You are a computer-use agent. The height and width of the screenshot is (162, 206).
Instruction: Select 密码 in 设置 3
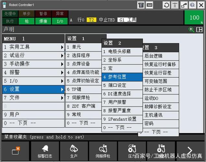(x=161, y=124)
